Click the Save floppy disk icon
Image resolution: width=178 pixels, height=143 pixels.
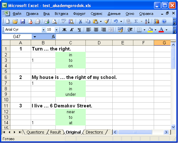pos(23,21)
